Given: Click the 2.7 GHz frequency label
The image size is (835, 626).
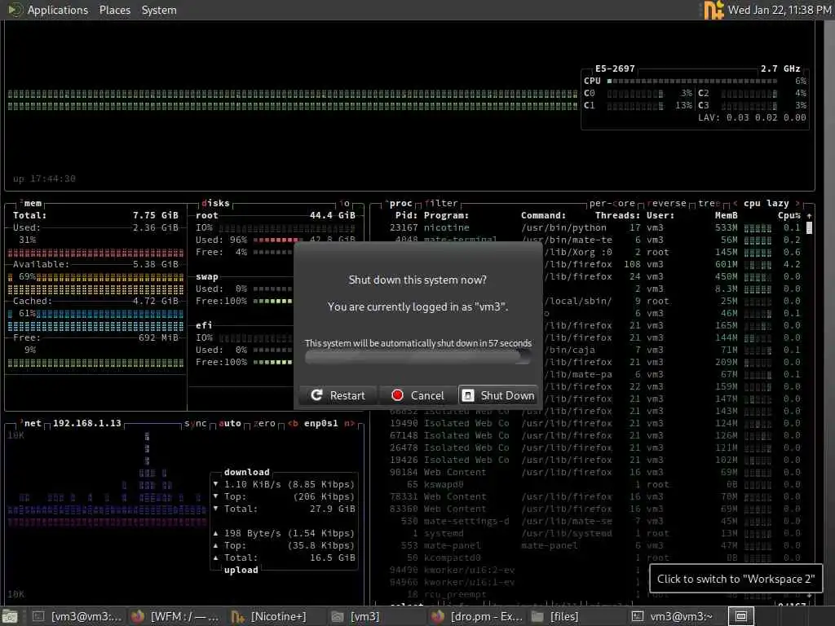Looking at the screenshot, I should coord(780,68).
